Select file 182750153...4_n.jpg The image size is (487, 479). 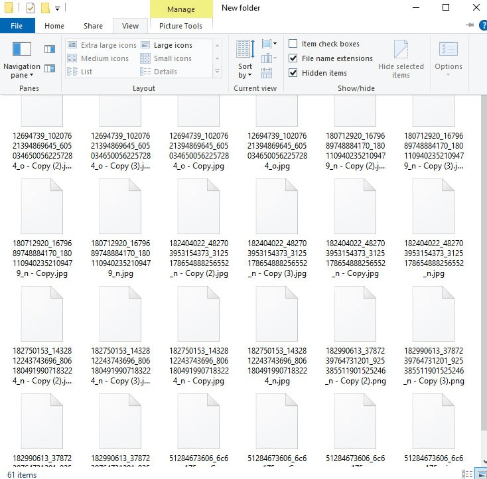click(277, 336)
